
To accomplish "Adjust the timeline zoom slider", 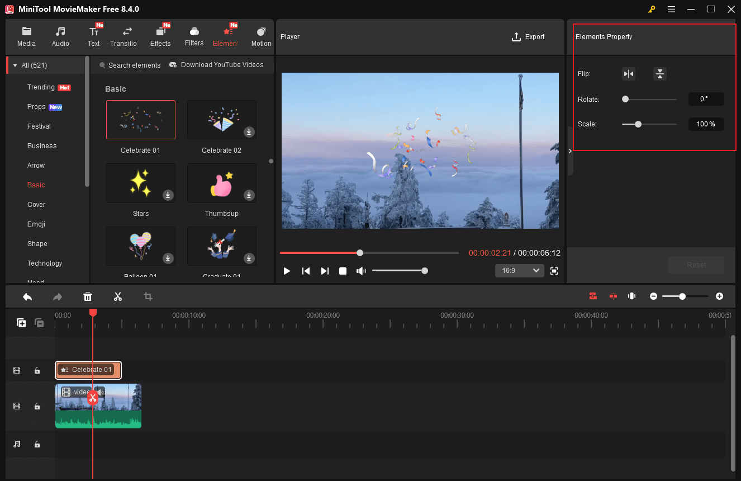I will click(x=682, y=296).
